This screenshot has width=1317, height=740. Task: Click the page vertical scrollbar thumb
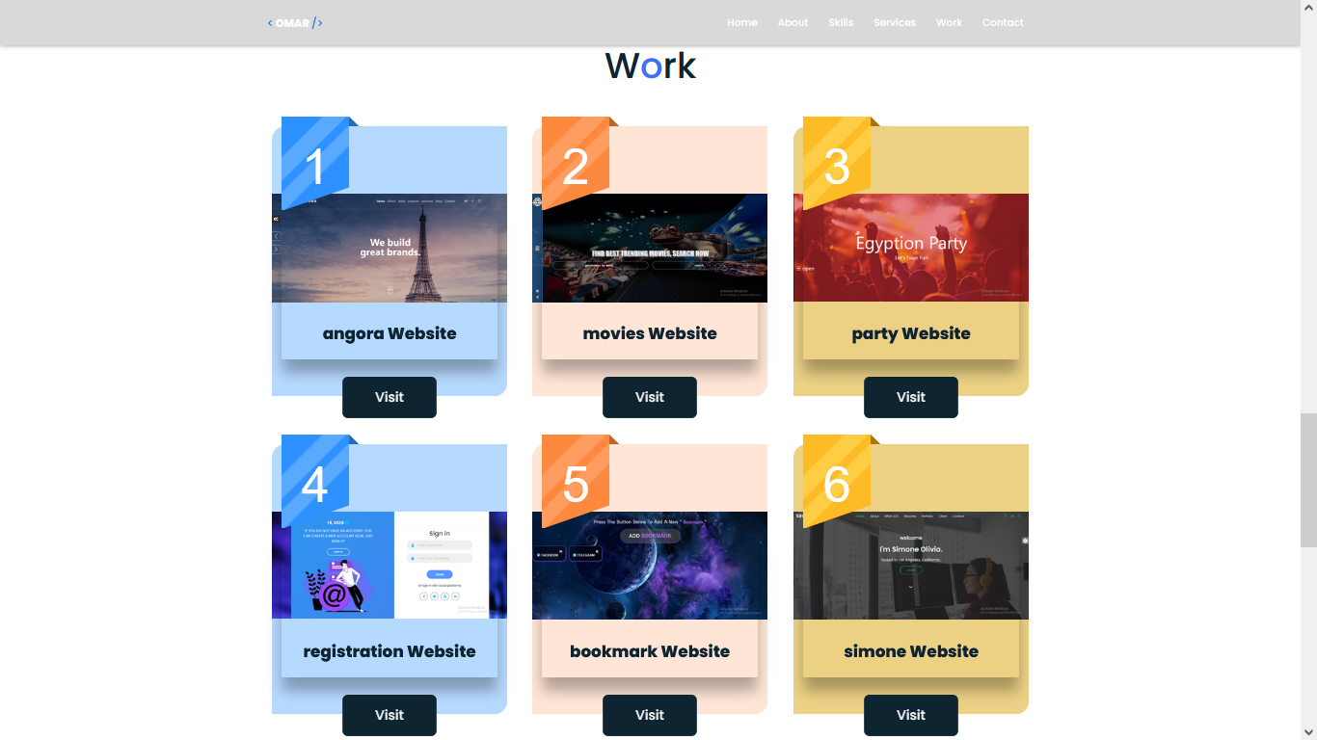click(x=1308, y=479)
